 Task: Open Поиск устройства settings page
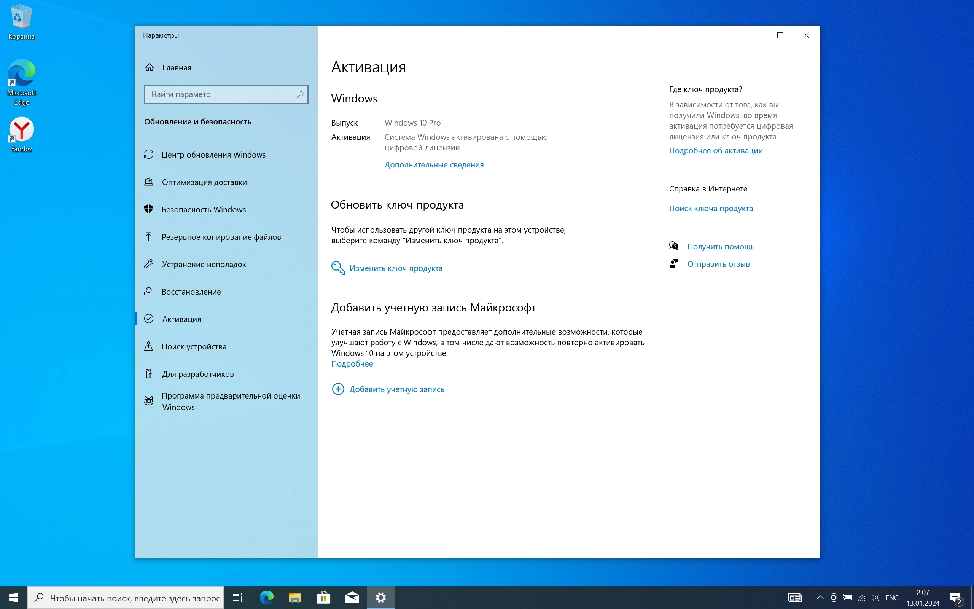click(x=194, y=346)
